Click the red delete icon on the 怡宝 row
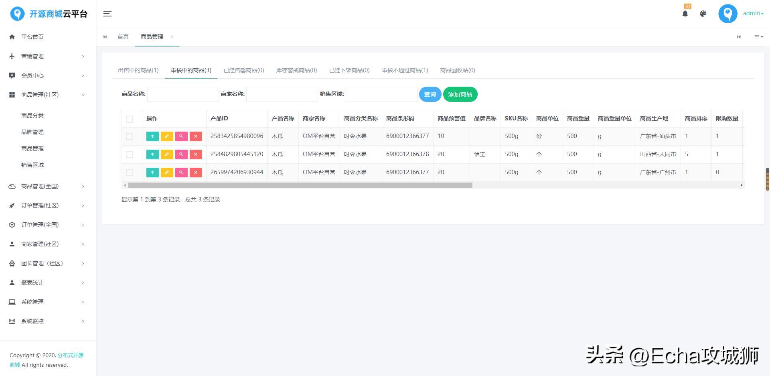Viewport: 770px width, 376px height. 196,154
